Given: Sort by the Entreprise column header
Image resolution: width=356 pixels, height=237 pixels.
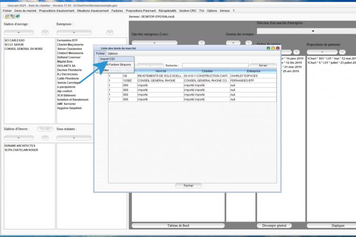Looking at the screenshot, I should click(x=253, y=71).
